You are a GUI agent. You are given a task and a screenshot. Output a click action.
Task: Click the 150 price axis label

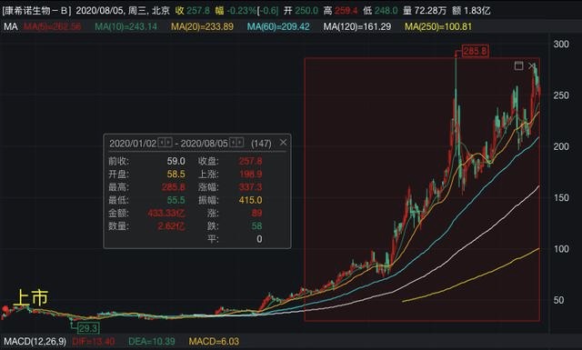click(x=561, y=198)
